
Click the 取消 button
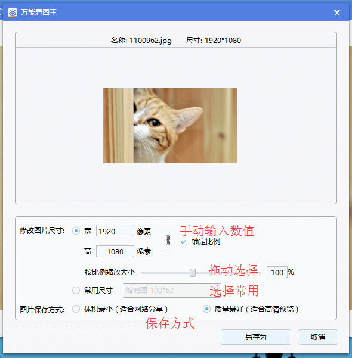coord(317,337)
